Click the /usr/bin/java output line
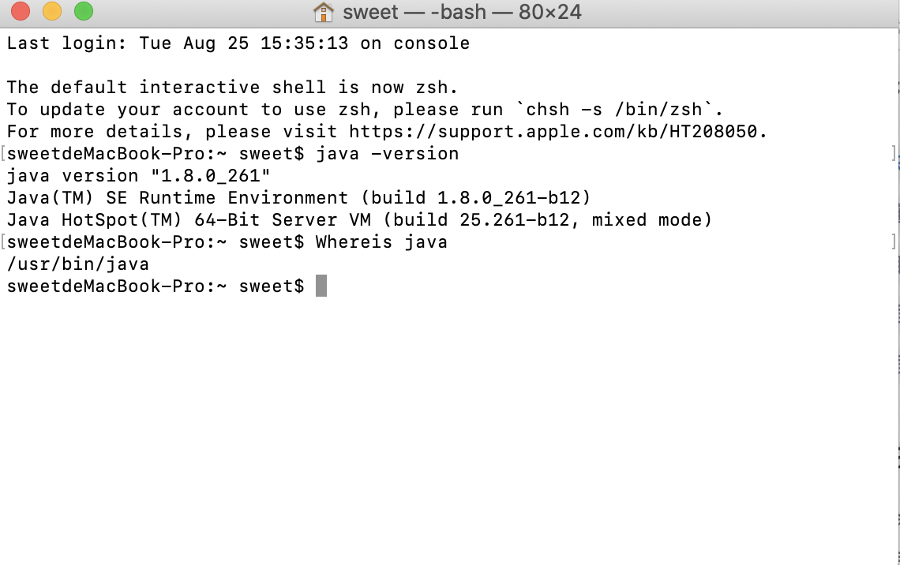Viewport: 900px width, 565px height. tap(78, 264)
